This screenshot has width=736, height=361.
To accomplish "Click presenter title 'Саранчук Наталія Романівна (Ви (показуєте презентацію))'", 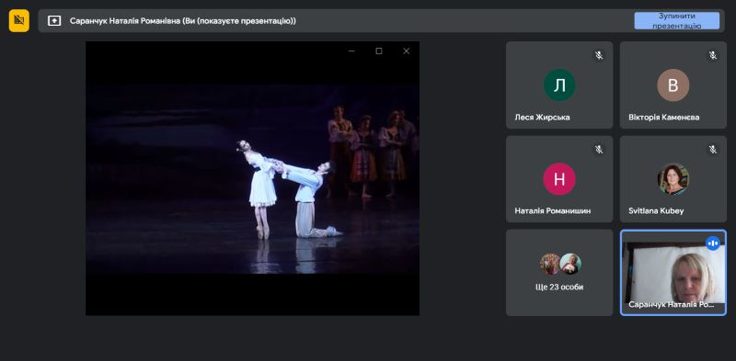I will coord(183,21).
